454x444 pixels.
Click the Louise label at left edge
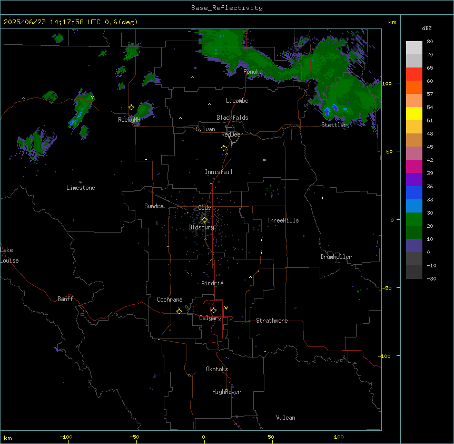click(x=9, y=260)
